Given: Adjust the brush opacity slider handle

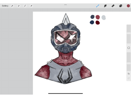Looking at the screenshot, I should (129, 63).
